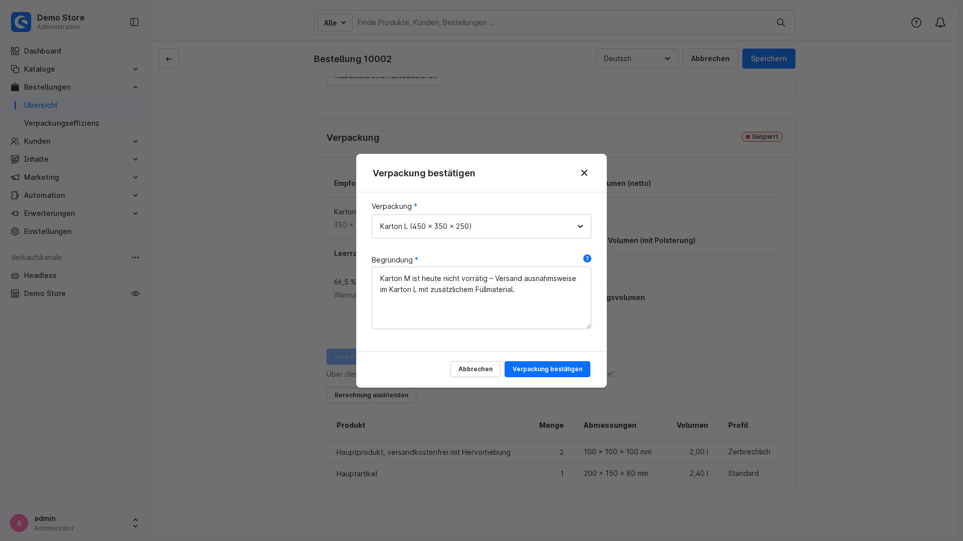
Task: Open the Automation menu
Action: (75, 195)
